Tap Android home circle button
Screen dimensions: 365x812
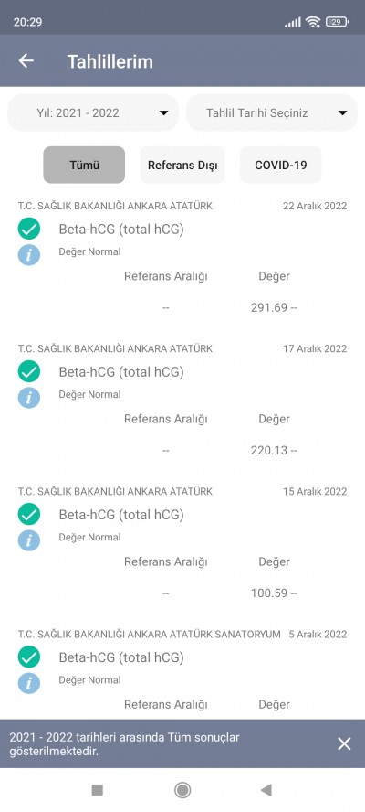(182, 790)
